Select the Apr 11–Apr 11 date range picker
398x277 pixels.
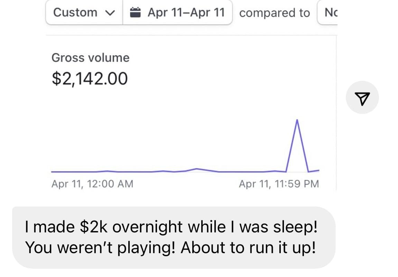pyautogui.click(x=178, y=12)
